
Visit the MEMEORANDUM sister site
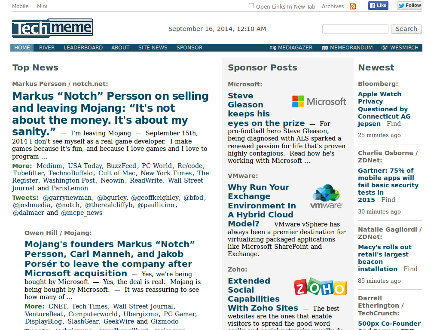click(x=347, y=47)
